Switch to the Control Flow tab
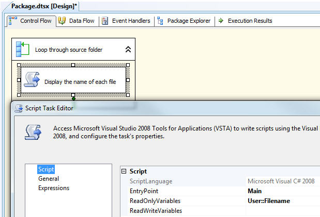 [x=31, y=21]
